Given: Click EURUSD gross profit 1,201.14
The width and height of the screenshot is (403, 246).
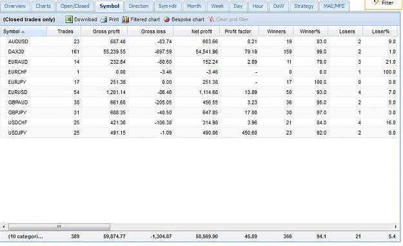Looking at the screenshot, I should [x=116, y=92].
